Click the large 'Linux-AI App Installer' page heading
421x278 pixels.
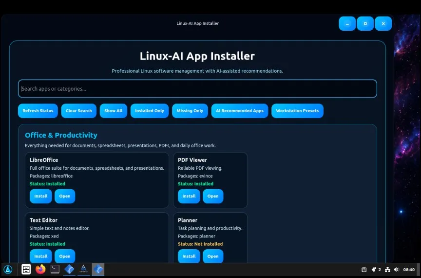[197, 56]
